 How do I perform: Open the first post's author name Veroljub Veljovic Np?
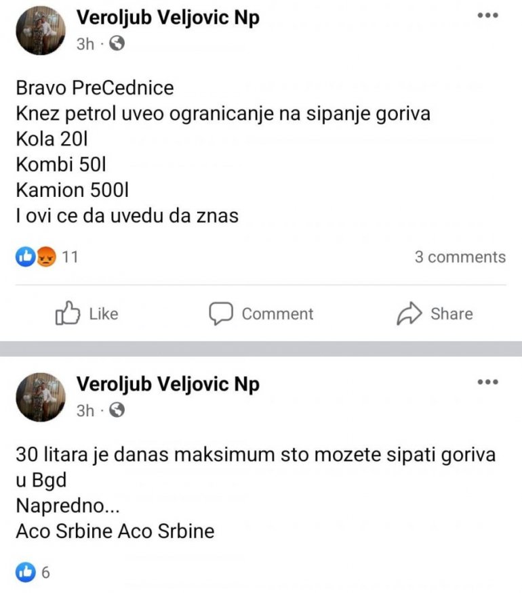(167, 18)
